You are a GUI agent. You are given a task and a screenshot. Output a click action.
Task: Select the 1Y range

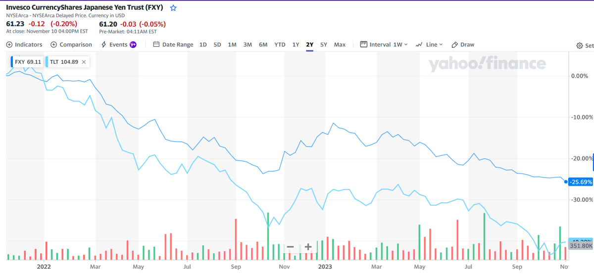(296, 45)
